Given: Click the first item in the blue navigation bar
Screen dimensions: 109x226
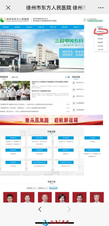Looking at the screenshot, I should (6, 27).
